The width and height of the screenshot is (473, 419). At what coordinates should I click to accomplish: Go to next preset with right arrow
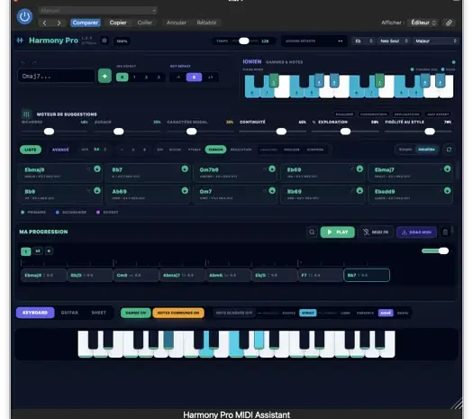pyautogui.click(x=59, y=23)
